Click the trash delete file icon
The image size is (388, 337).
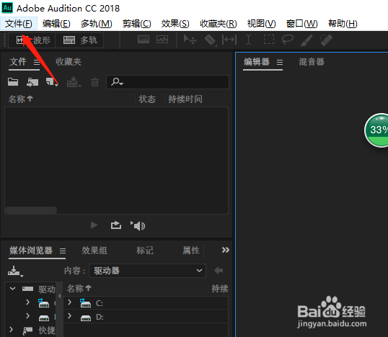(94, 82)
